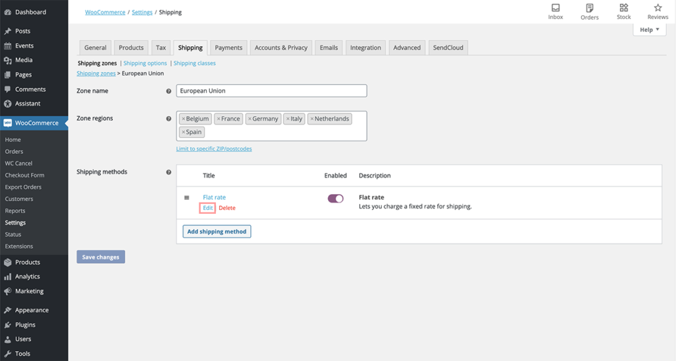The height and width of the screenshot is (361, 676).
Task: Click the Save changes button
Action: tap(101, 257)
